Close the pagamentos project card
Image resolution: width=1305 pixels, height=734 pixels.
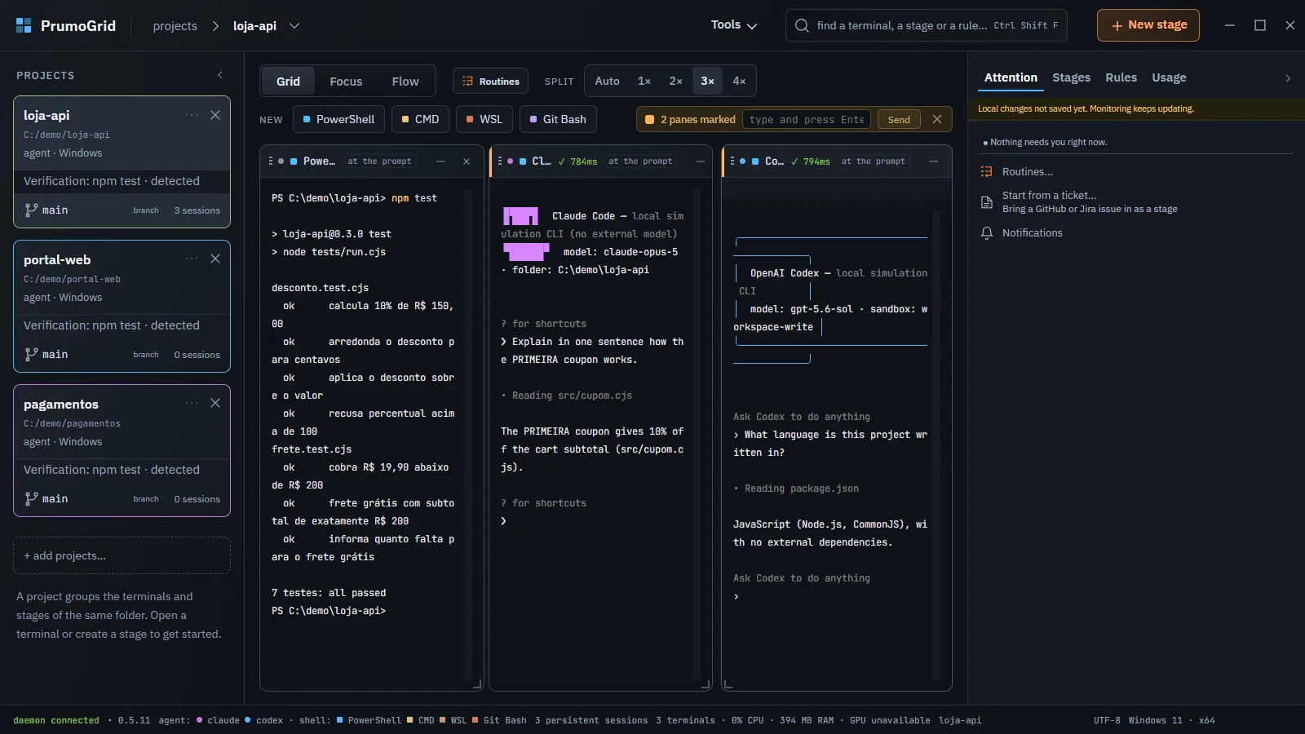[x=215, y=403]
